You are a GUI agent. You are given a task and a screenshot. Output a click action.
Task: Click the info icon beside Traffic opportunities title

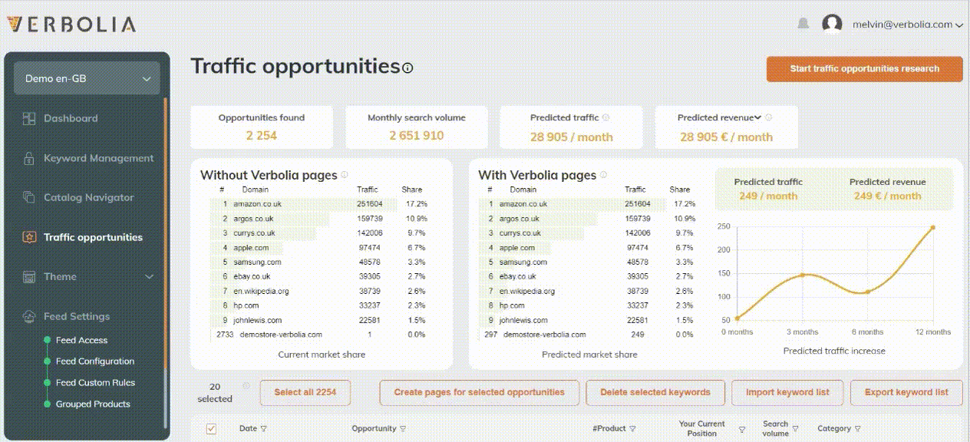coord(407,68)
